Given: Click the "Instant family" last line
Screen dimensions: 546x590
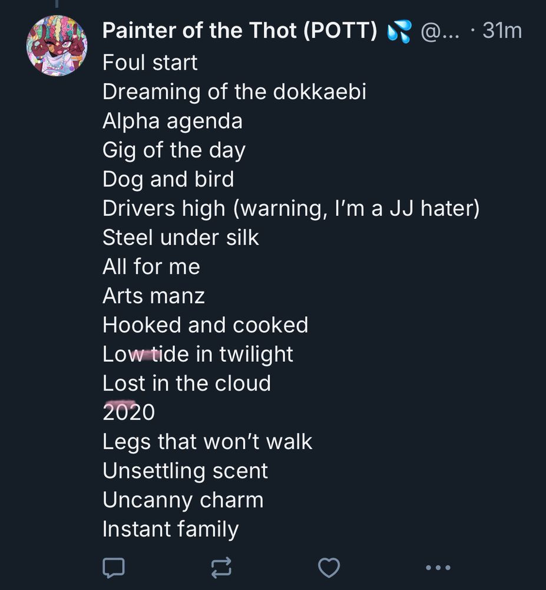Looking at the screenshot, I should click(171, 529).
